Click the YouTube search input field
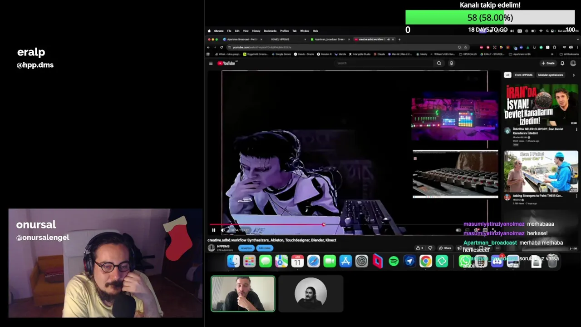 coord(384,63)
